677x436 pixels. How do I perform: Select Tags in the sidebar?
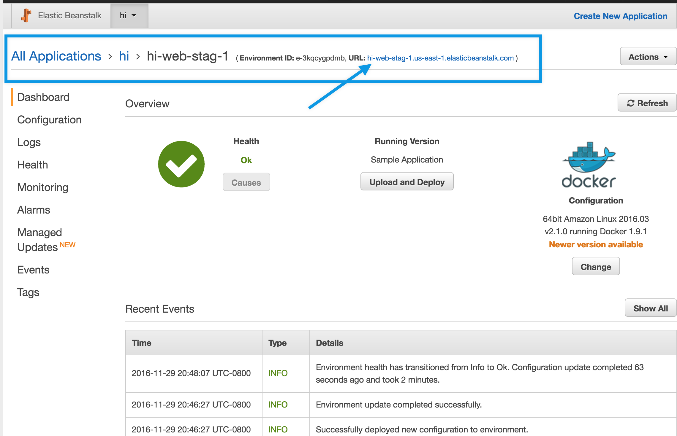[28, 292]
